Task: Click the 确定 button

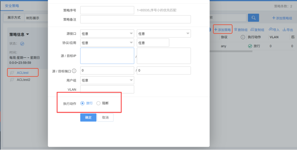Action: point(88,117)
